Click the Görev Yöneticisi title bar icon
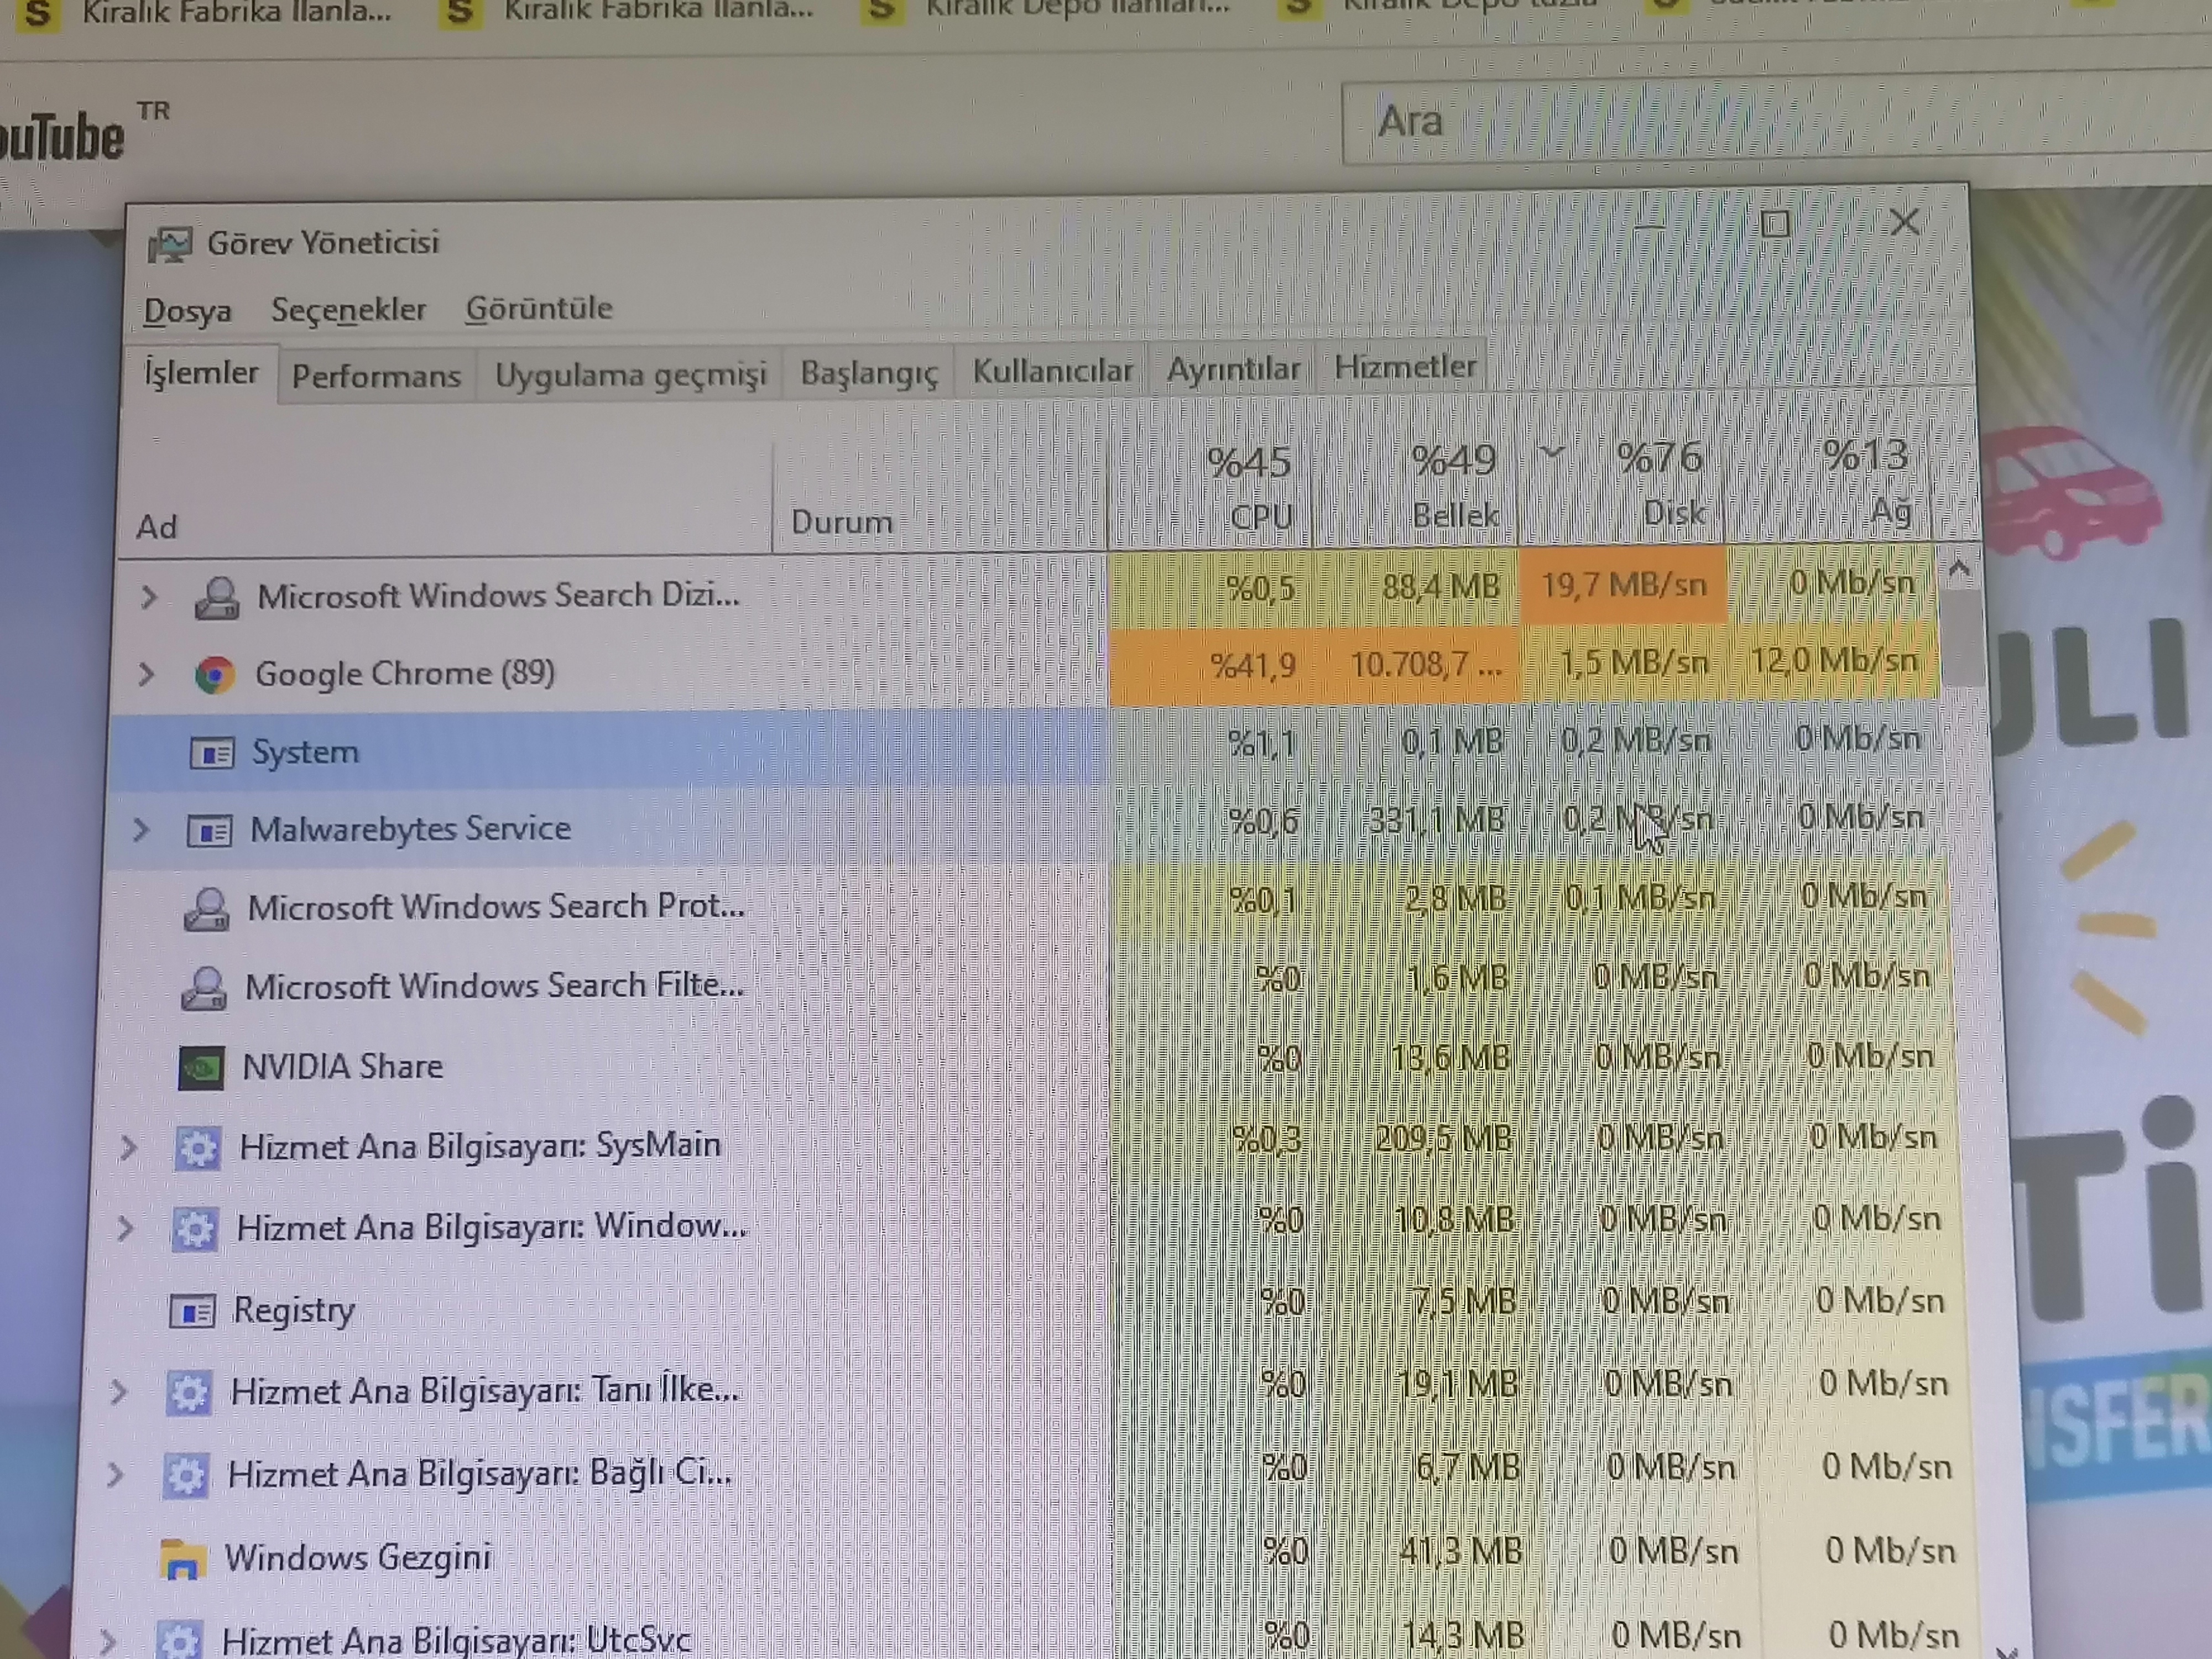Screen dimensions: 2212x1659 pos(169,244)
